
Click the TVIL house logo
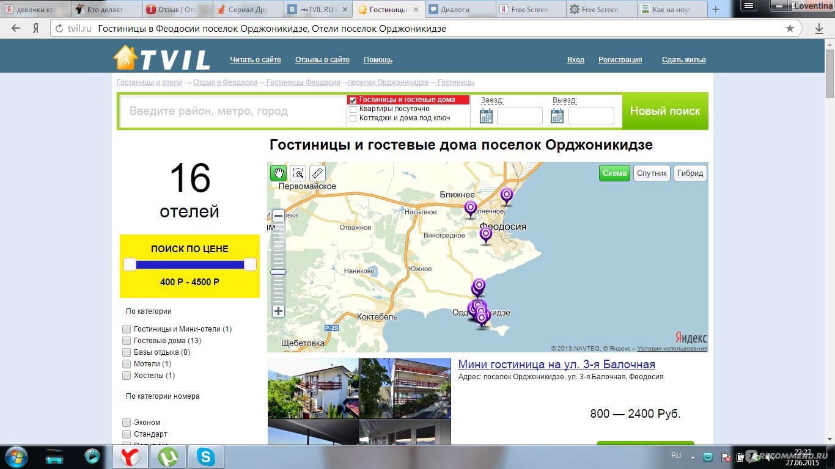[162, 58]
